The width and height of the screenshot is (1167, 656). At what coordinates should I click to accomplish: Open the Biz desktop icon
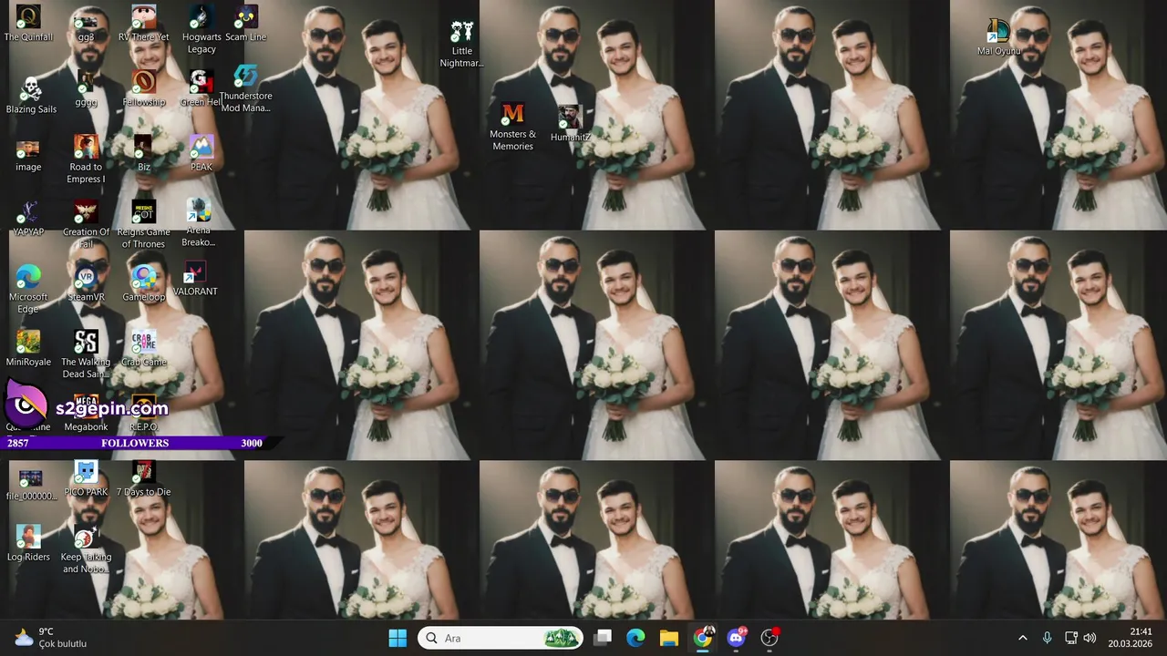point(144,154)
